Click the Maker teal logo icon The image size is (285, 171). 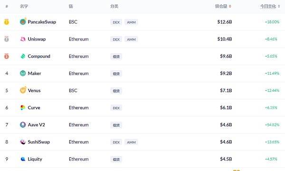point(23,74)
